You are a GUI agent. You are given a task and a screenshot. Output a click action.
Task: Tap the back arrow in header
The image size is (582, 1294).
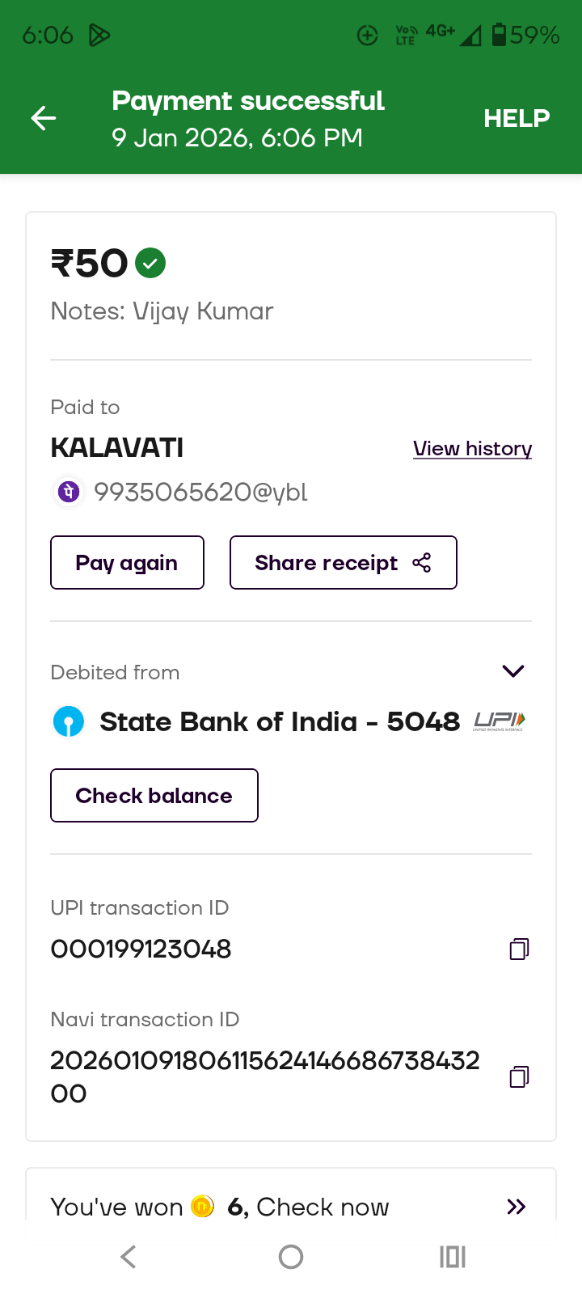tap(44, 119)
